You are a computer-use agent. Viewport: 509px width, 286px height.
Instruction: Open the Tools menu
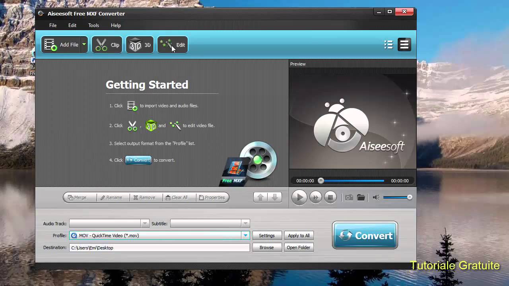click(x=94, y=25)
